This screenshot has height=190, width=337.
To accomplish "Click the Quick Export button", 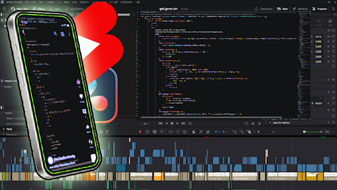I will (x=264, y=9).
